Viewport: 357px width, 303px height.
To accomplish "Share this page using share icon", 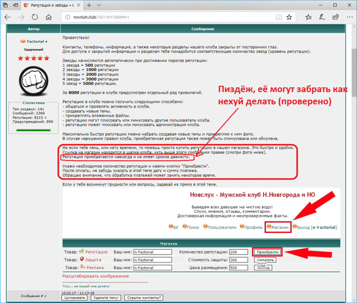I will tap(336, 17).
